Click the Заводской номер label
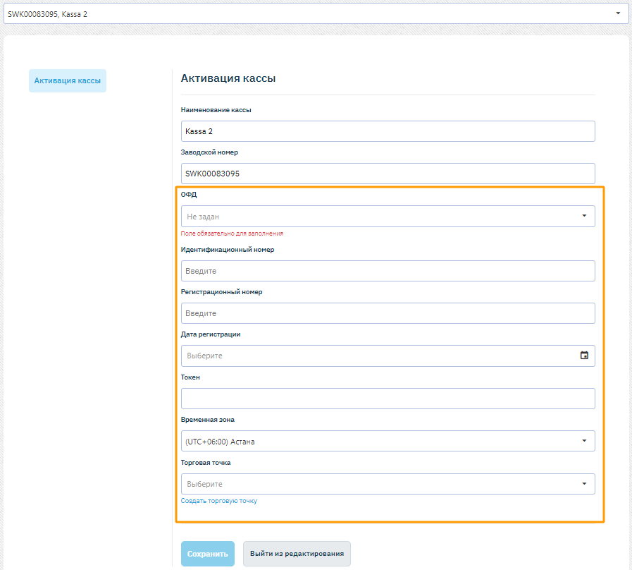Screen dimensions: 632x570 (209, 152)
